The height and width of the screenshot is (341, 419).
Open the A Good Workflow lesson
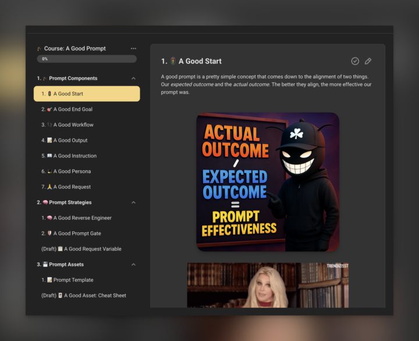pyautogui.click(x=87, y=124)
